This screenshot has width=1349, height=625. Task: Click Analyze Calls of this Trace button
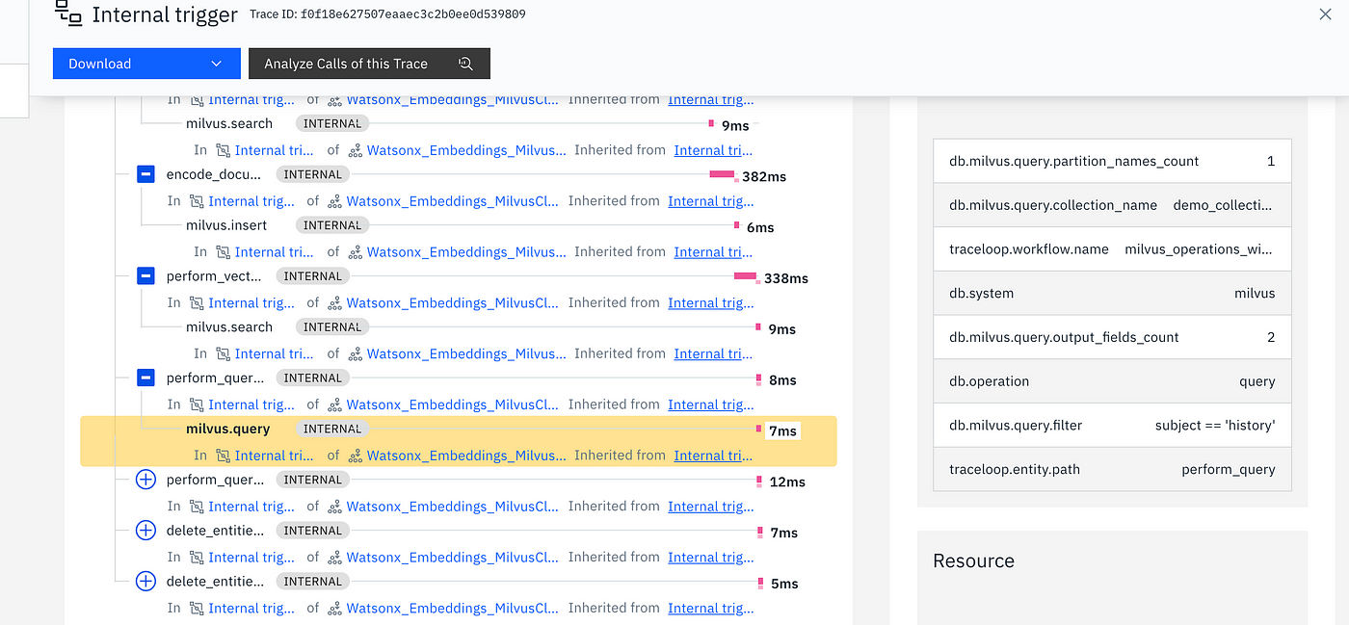369,64
